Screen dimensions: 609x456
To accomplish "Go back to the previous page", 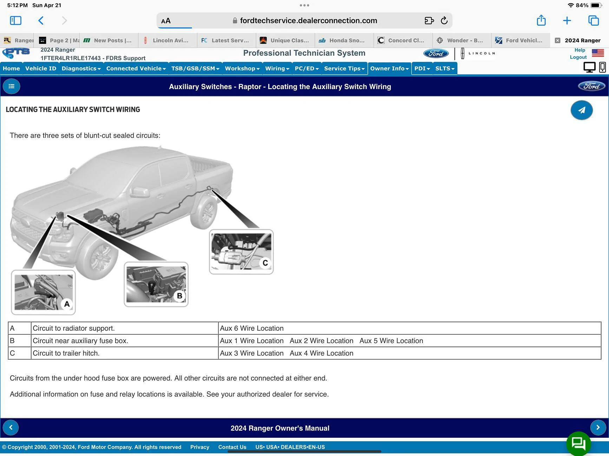I will 41,21.
